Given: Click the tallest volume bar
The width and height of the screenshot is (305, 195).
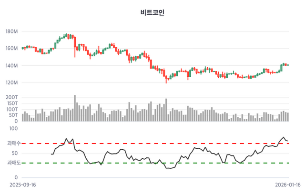Looking at the screenshot, I should [75, 108].
